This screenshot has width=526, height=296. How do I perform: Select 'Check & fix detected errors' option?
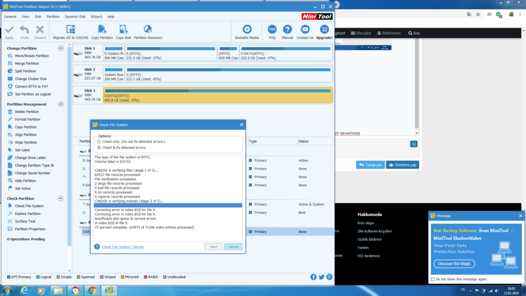tap(99, 148)
